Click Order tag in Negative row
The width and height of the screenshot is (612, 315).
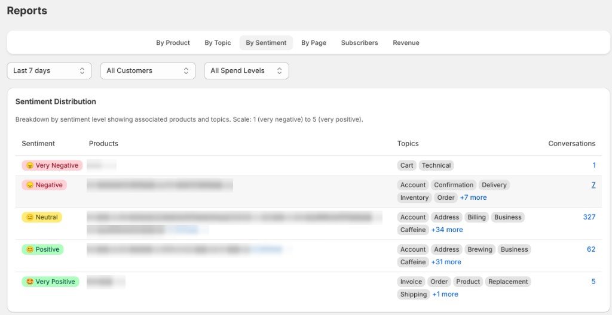(446, 197)
